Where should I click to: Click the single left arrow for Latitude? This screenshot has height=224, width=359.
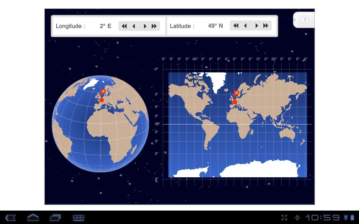(x=246, y=25)
